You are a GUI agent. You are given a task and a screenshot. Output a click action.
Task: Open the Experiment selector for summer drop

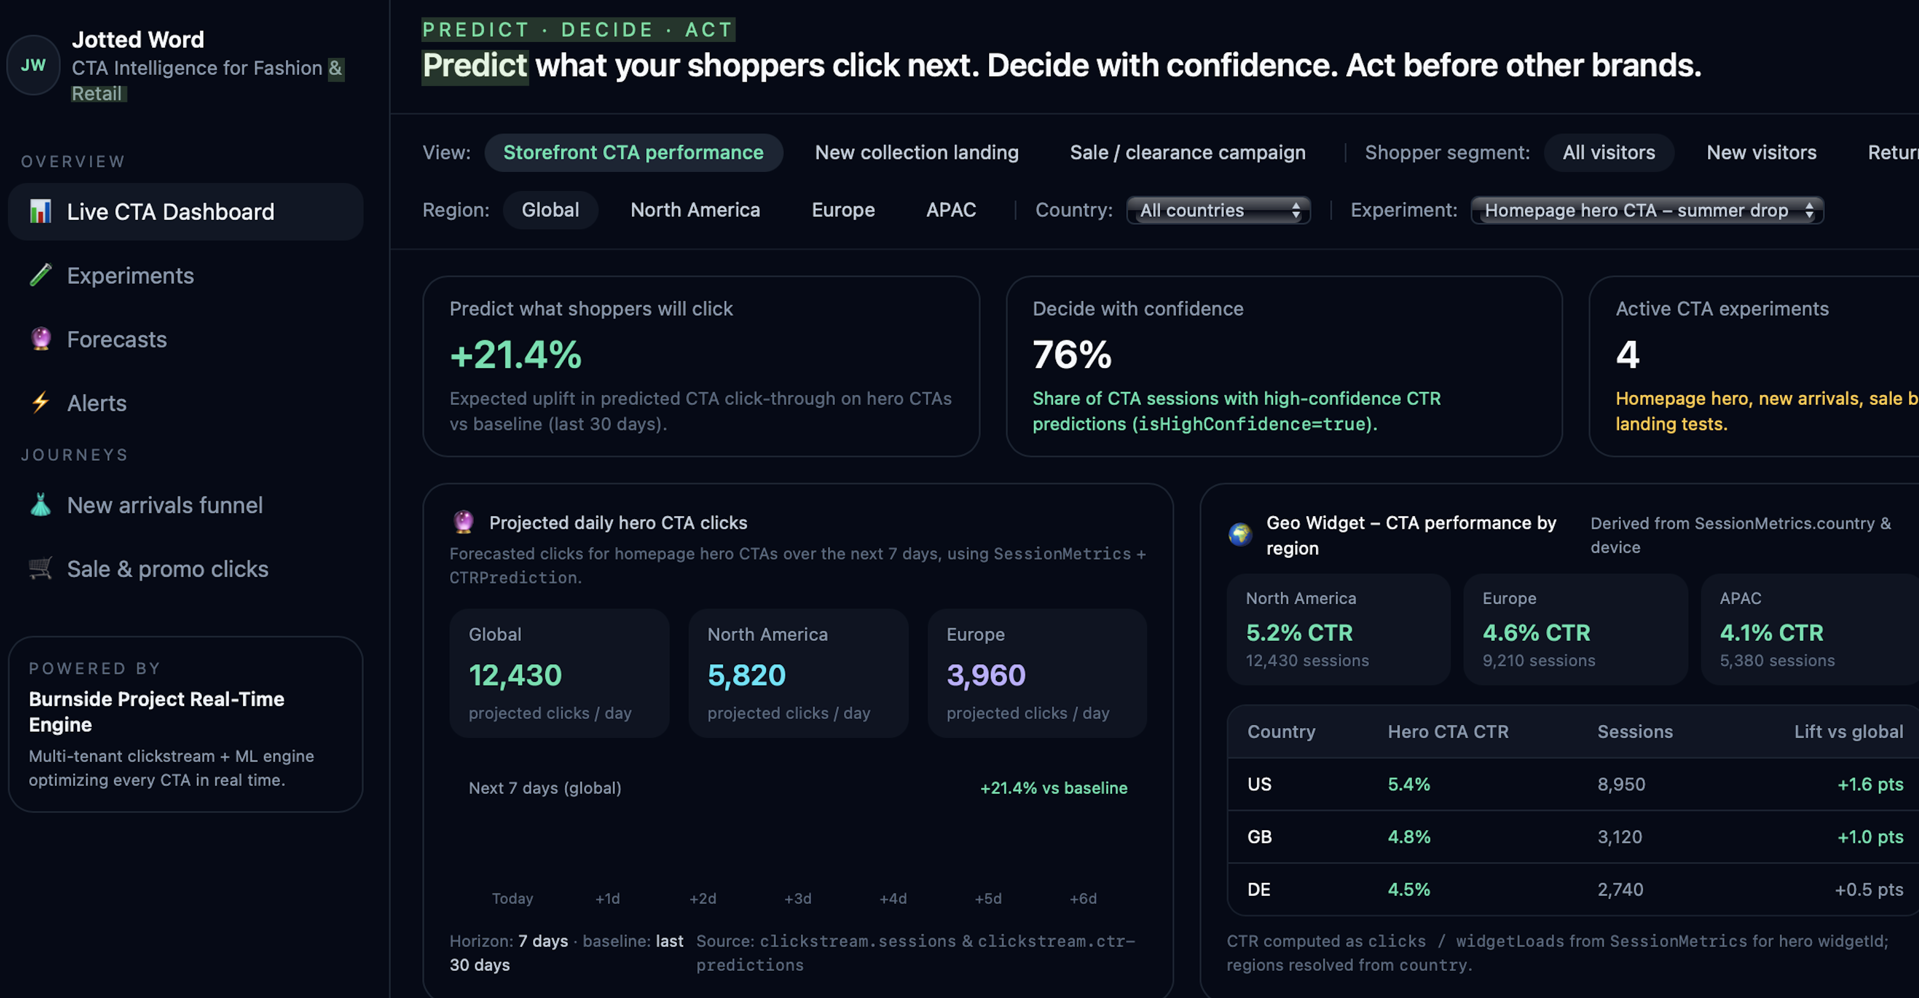(1647, 210)
